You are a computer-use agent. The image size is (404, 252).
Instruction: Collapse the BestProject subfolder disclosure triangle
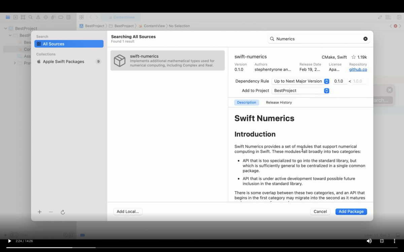(10, 35)
